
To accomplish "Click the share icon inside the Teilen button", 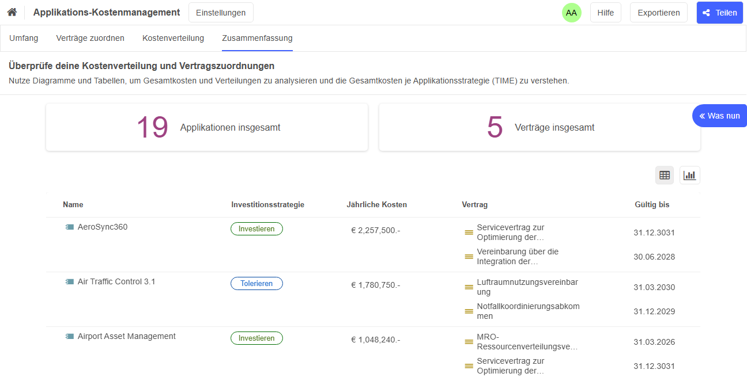I will click(x=707, y=12).
